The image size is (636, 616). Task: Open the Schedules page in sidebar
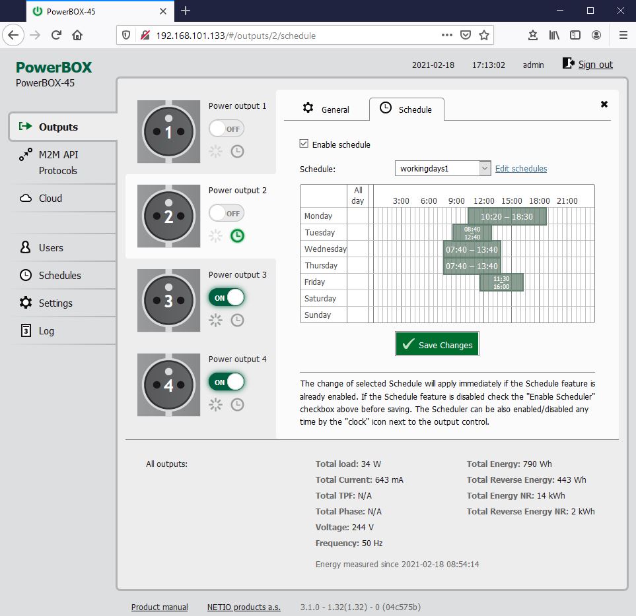point(63,276)
